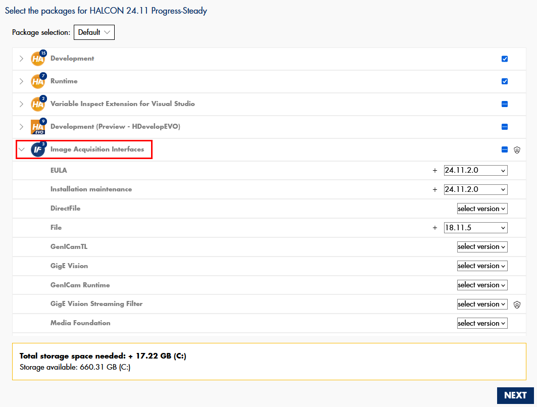Open the Package selection Default dropdown

94,32
